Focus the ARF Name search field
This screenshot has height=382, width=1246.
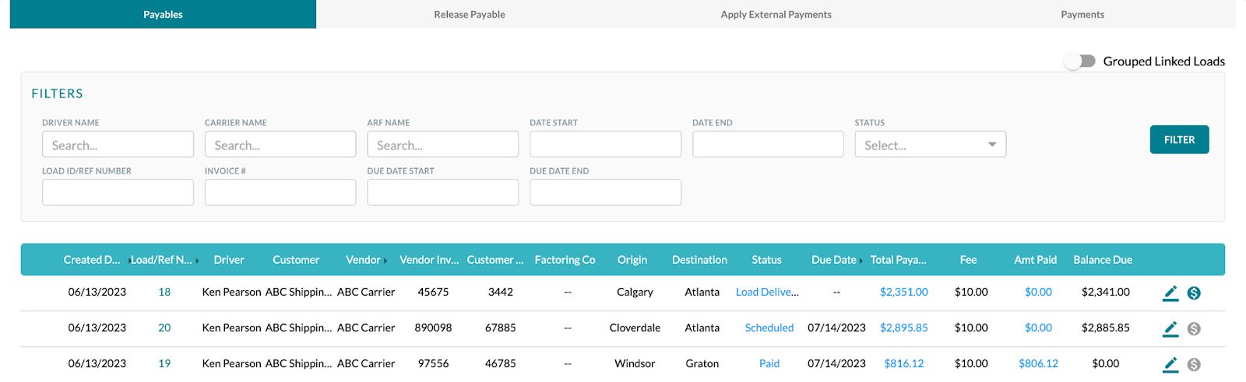tap(442, 145)
